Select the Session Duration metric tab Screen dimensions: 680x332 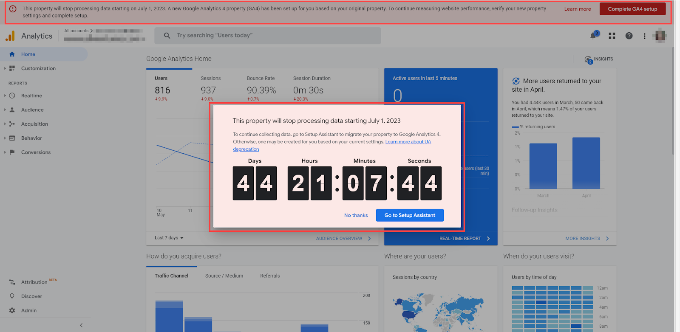click(x=312, y=88)
